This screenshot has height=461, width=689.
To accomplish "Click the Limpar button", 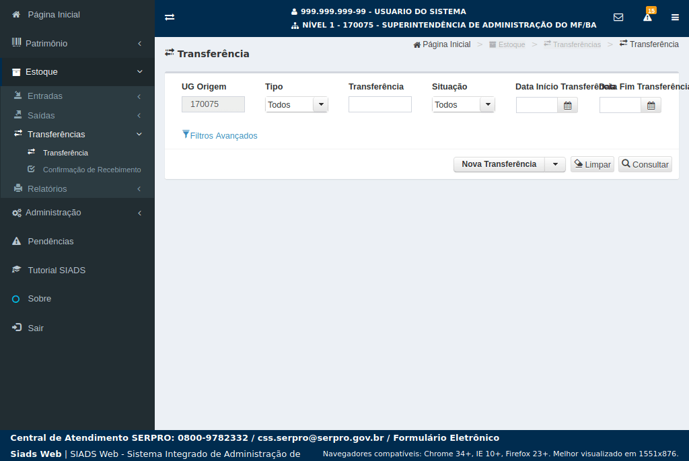I will click(x=592, y=164).
